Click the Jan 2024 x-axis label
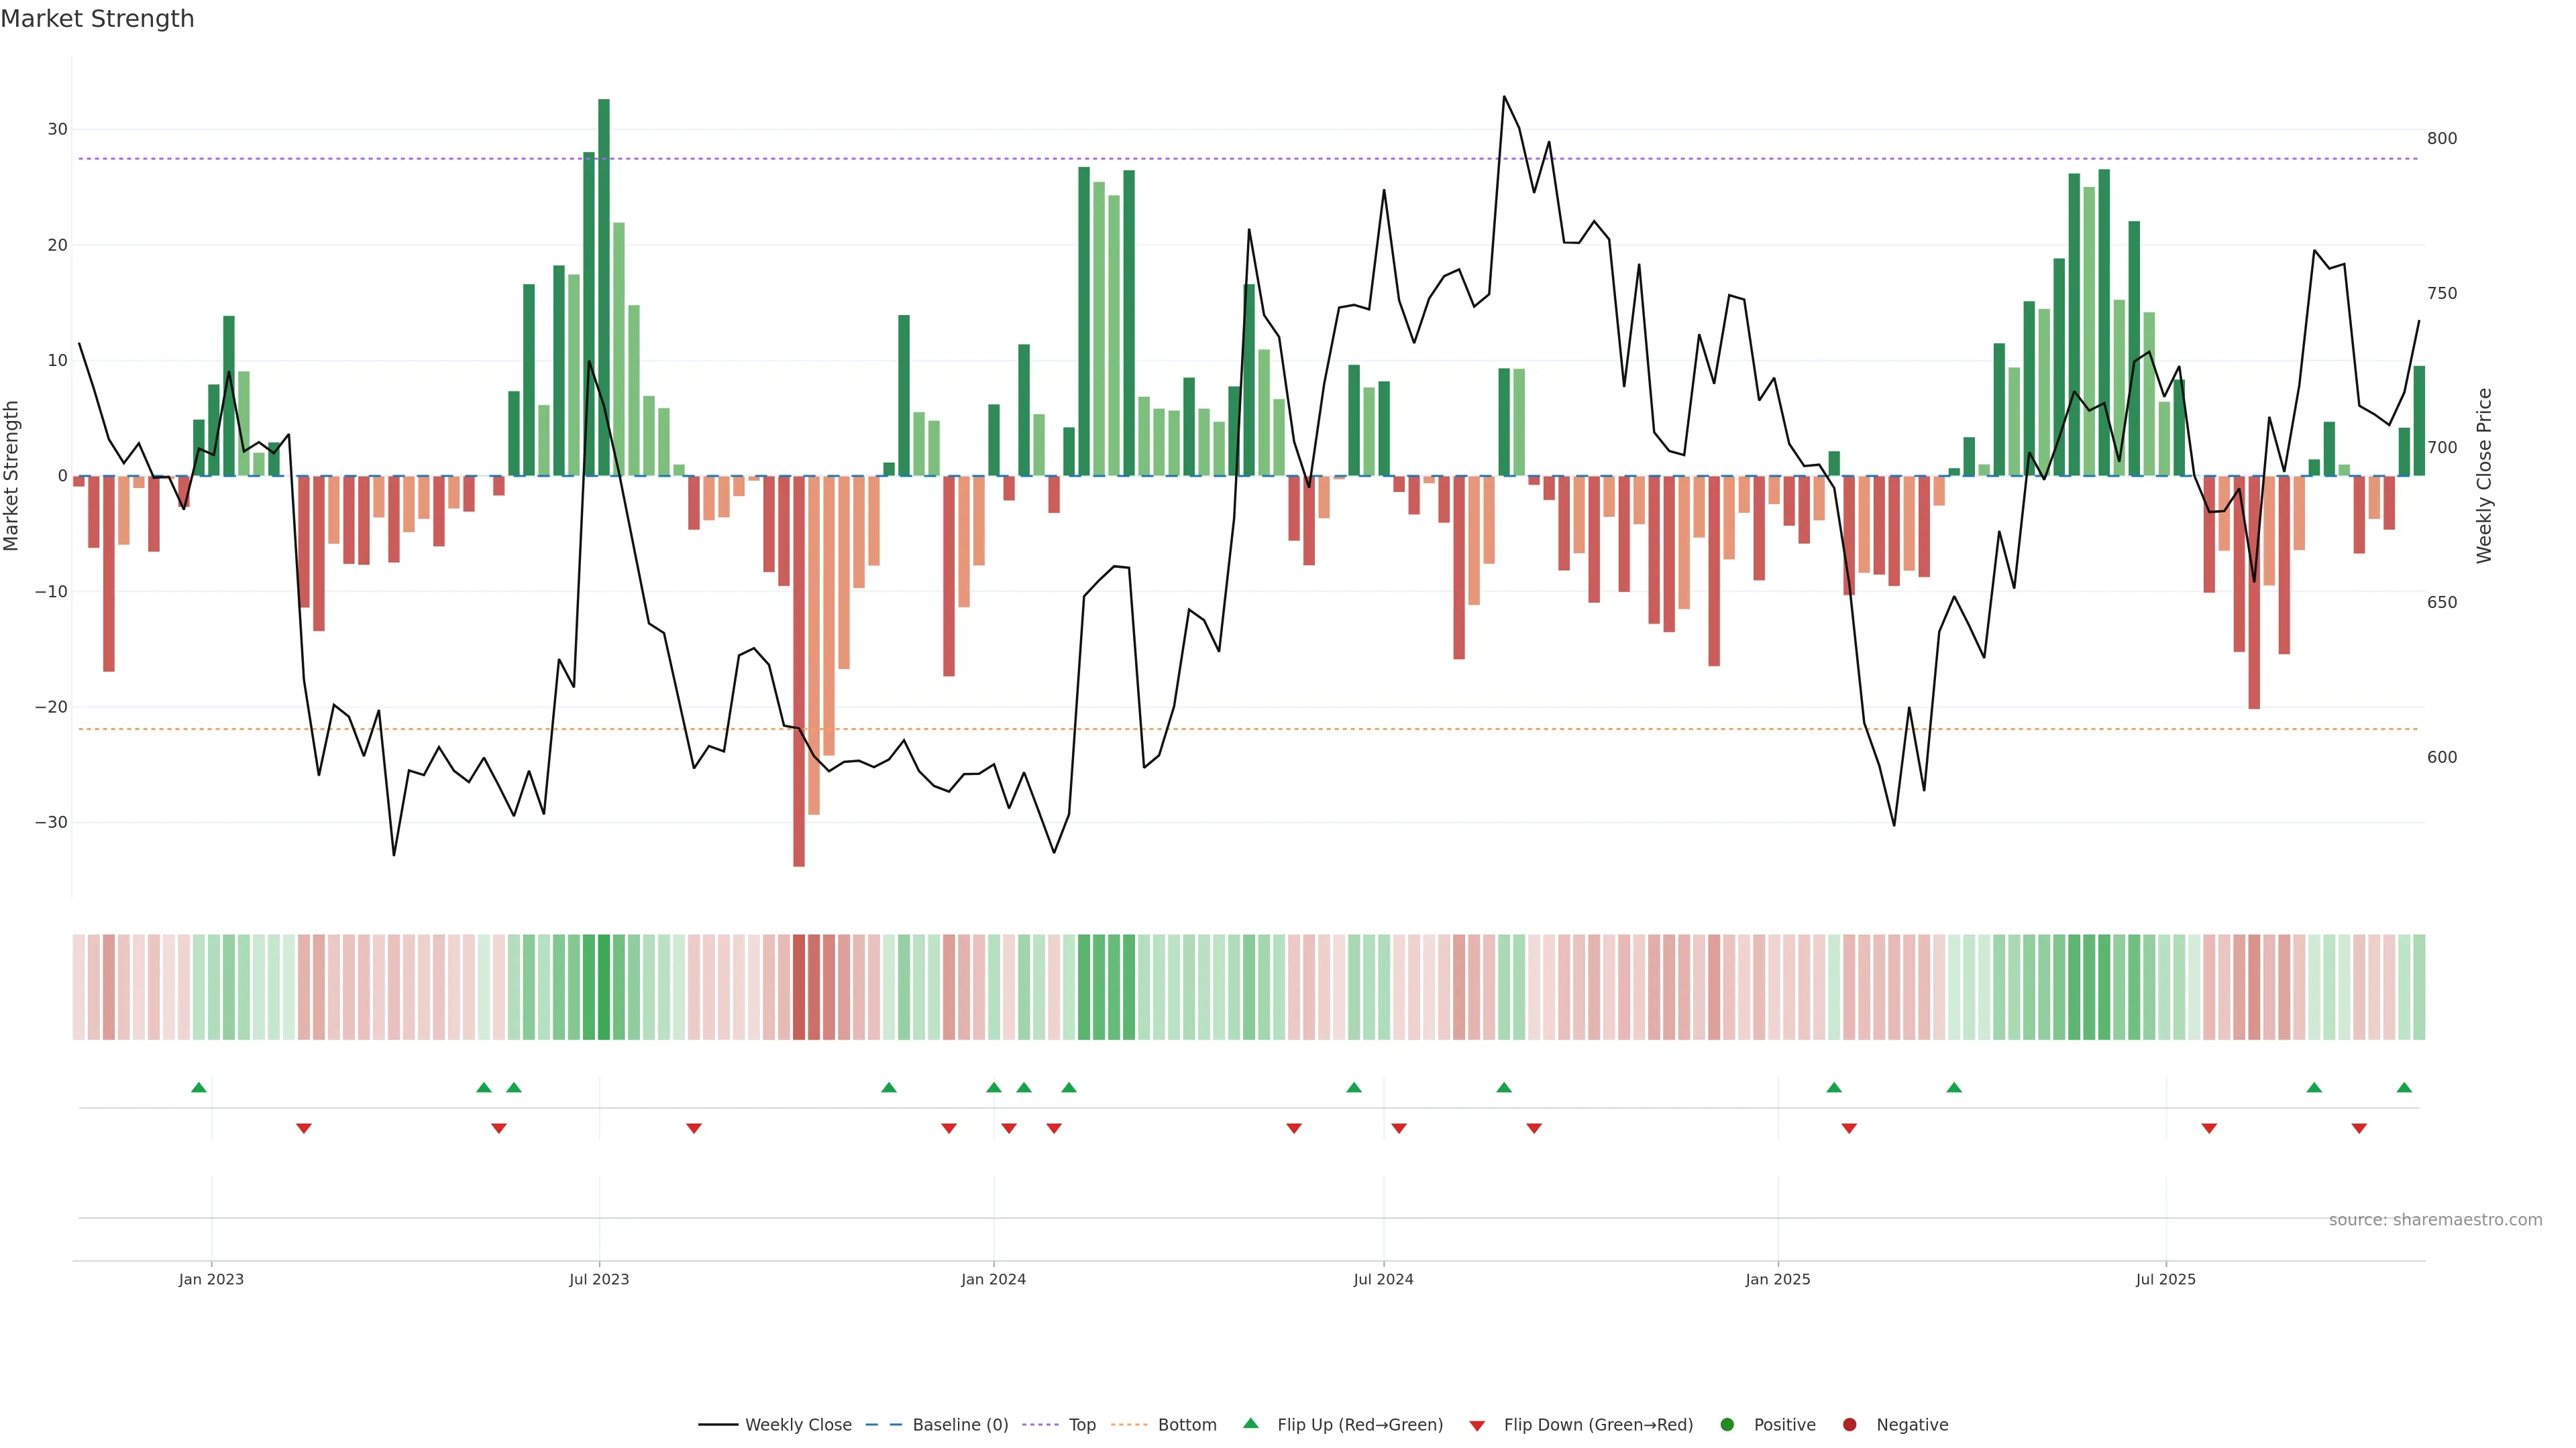 click(993, 1279)
